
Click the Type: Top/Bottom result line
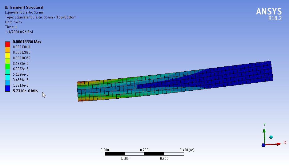pyautogui.click(x=41, y=17)
